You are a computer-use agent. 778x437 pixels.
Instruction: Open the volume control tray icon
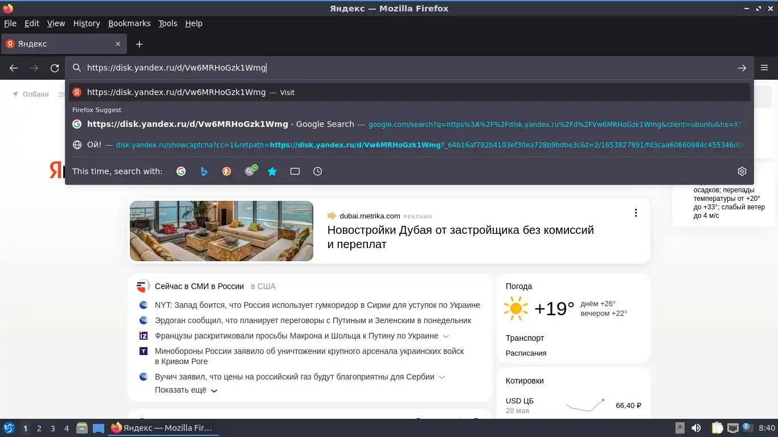(x=696, y=428)
